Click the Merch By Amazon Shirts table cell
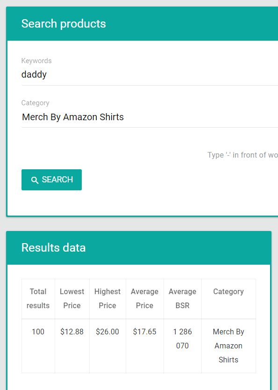The width and height of the screenshot is (278, 390). (x=228, y=346)
